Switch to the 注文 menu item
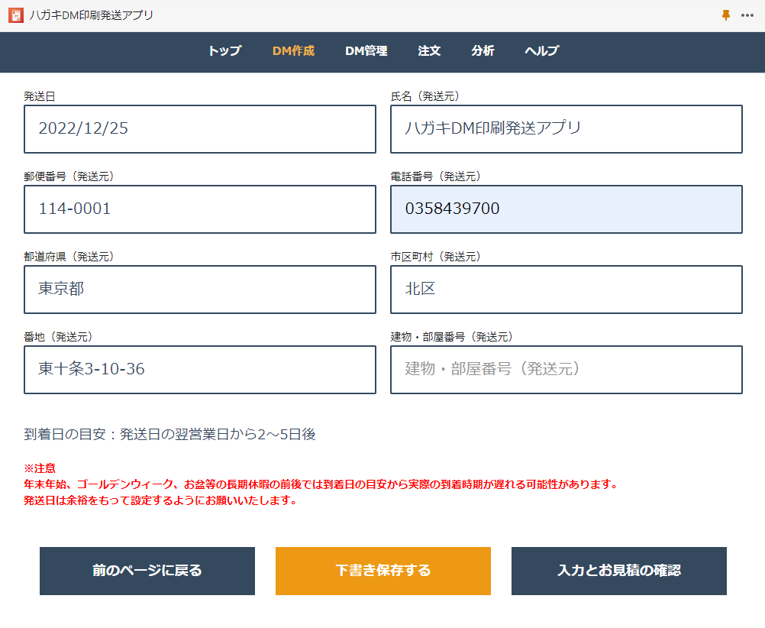Viewport: 765px width, 628px height. tap(429, 51)
